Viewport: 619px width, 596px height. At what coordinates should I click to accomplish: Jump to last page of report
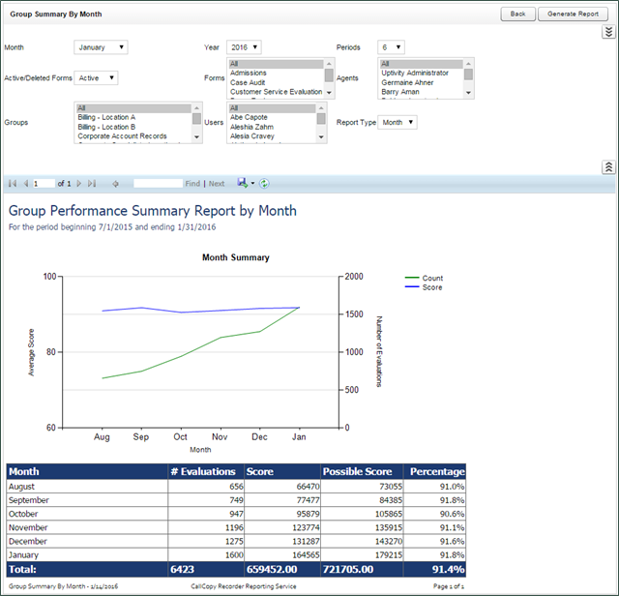point(92,183)
